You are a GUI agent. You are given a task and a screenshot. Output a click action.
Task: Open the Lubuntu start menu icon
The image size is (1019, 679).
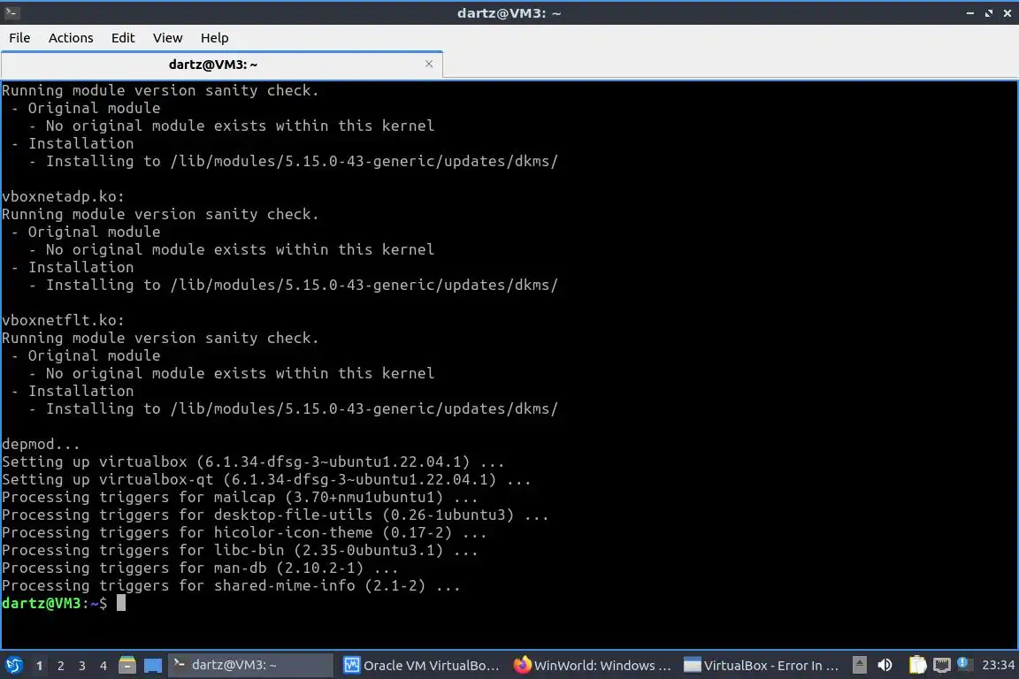pos(13,666)
